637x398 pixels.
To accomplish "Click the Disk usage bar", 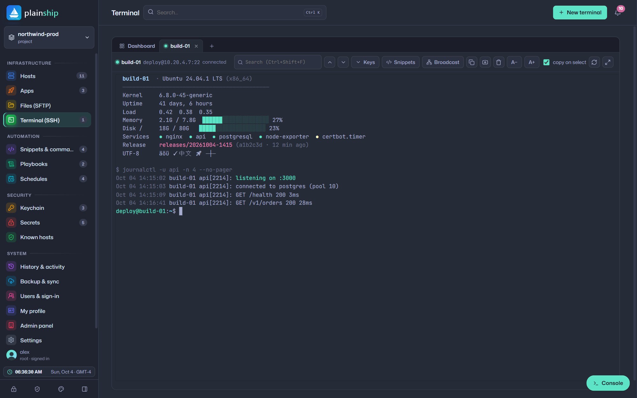I will point(232,128).
